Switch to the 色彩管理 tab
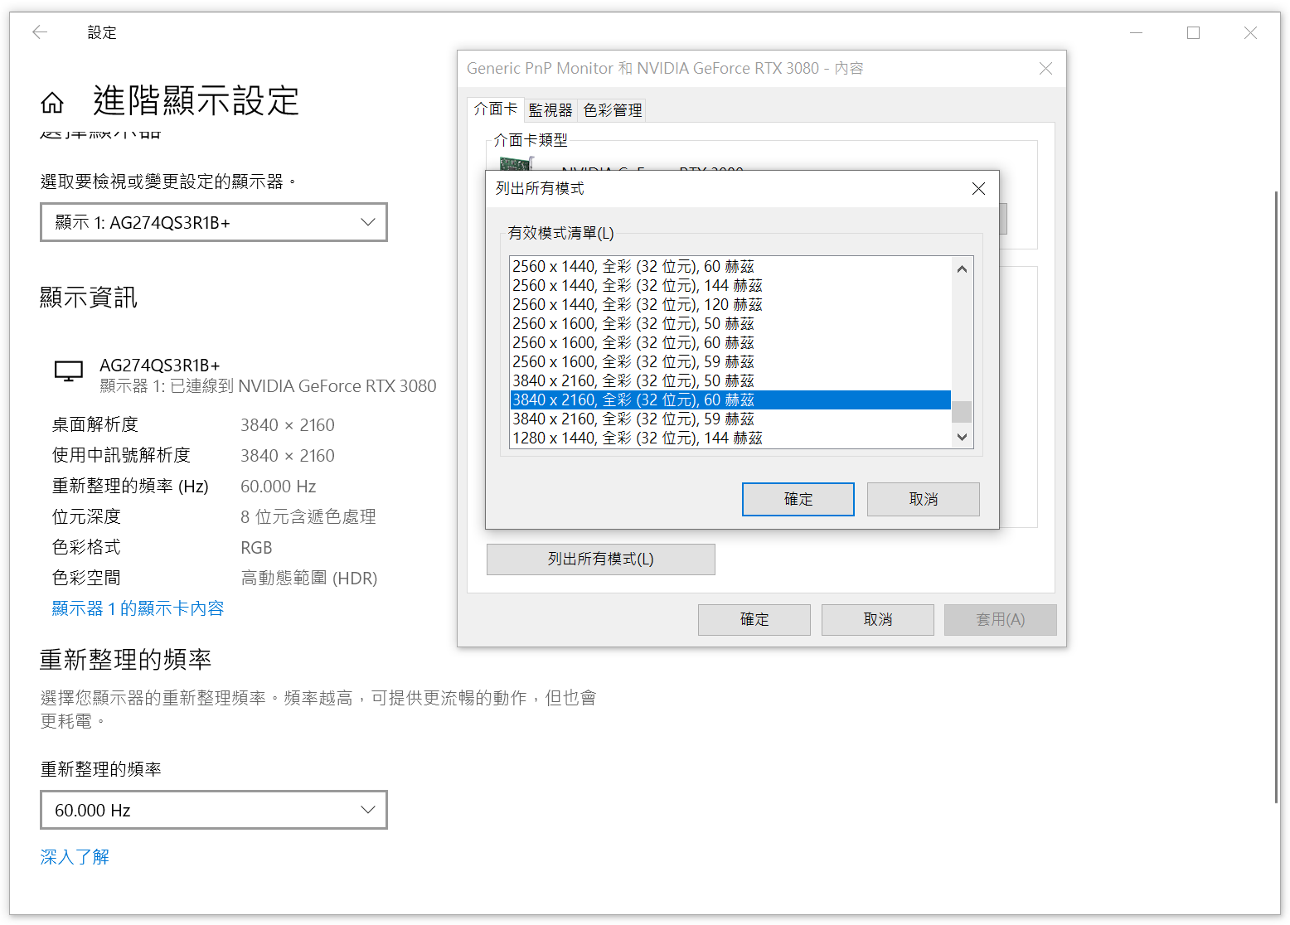The height and width of the screenshot is (925, 1290). (x=613, y=110)
